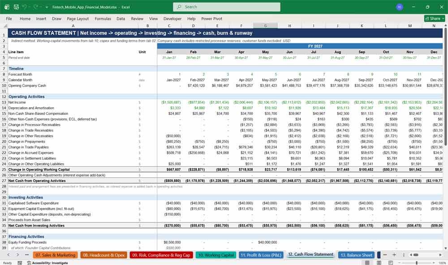Switch to 09. Risk, Compliance & Reg Cap sheet
This screenshot has width=448, height=265.
point(161,255)
